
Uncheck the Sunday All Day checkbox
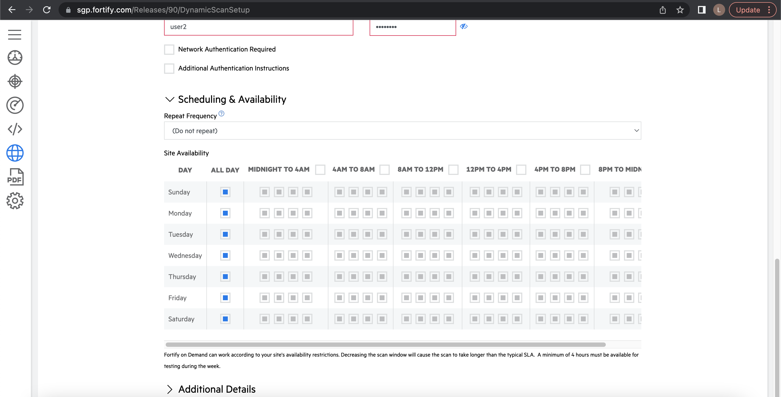point(225,192)
